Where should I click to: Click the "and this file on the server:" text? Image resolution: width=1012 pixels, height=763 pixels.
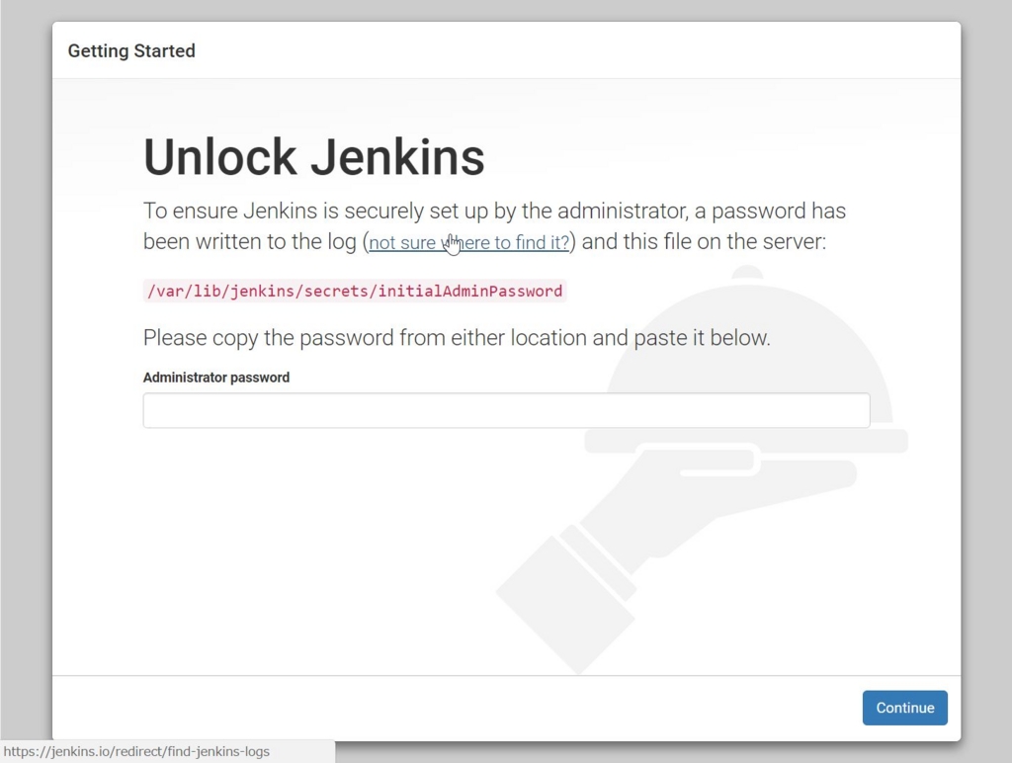coord(704,241)
